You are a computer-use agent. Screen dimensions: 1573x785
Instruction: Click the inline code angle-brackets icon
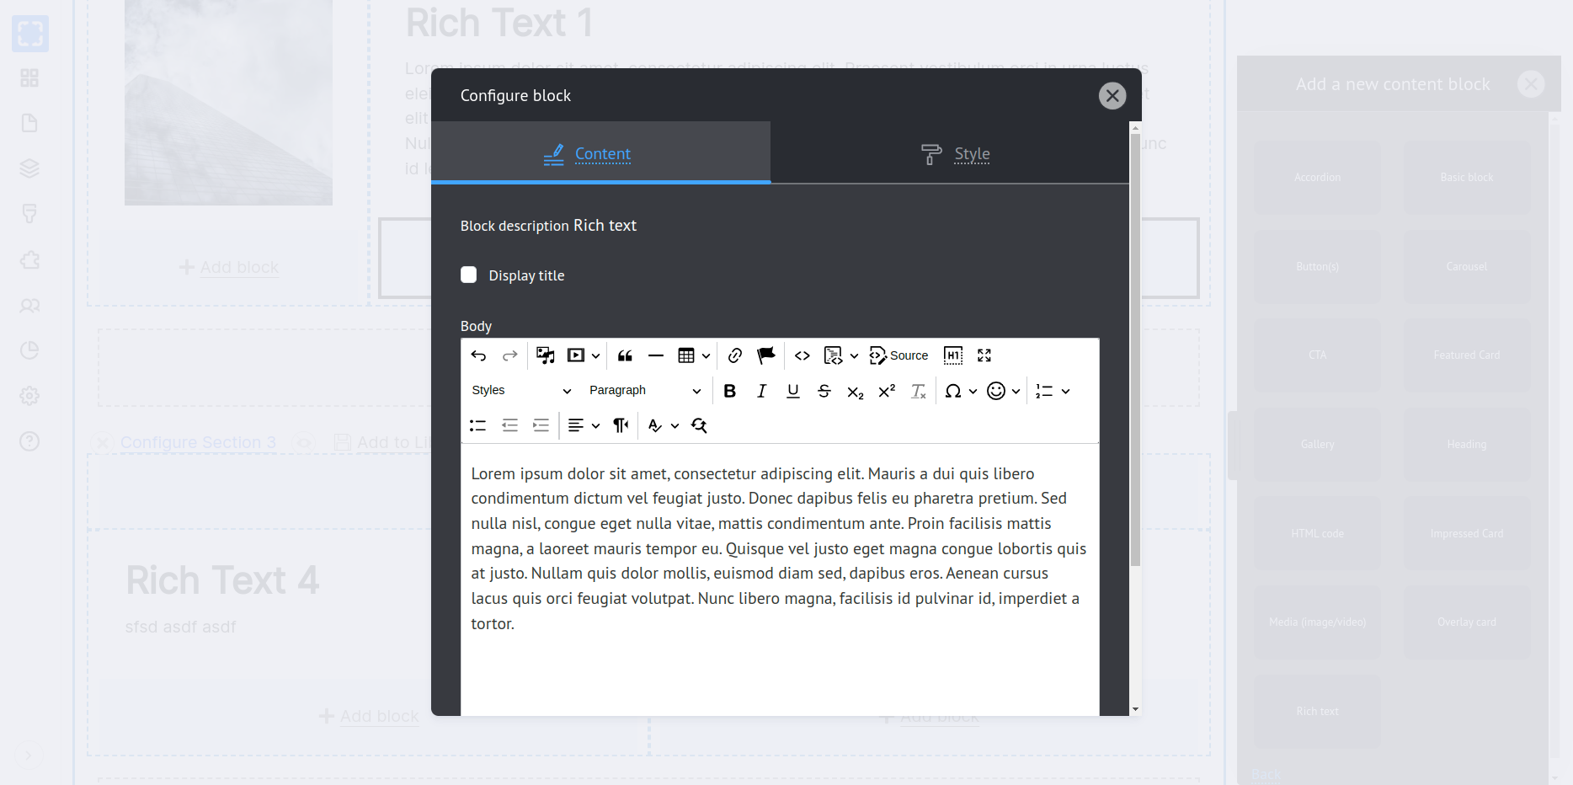[x=802, y=355]
